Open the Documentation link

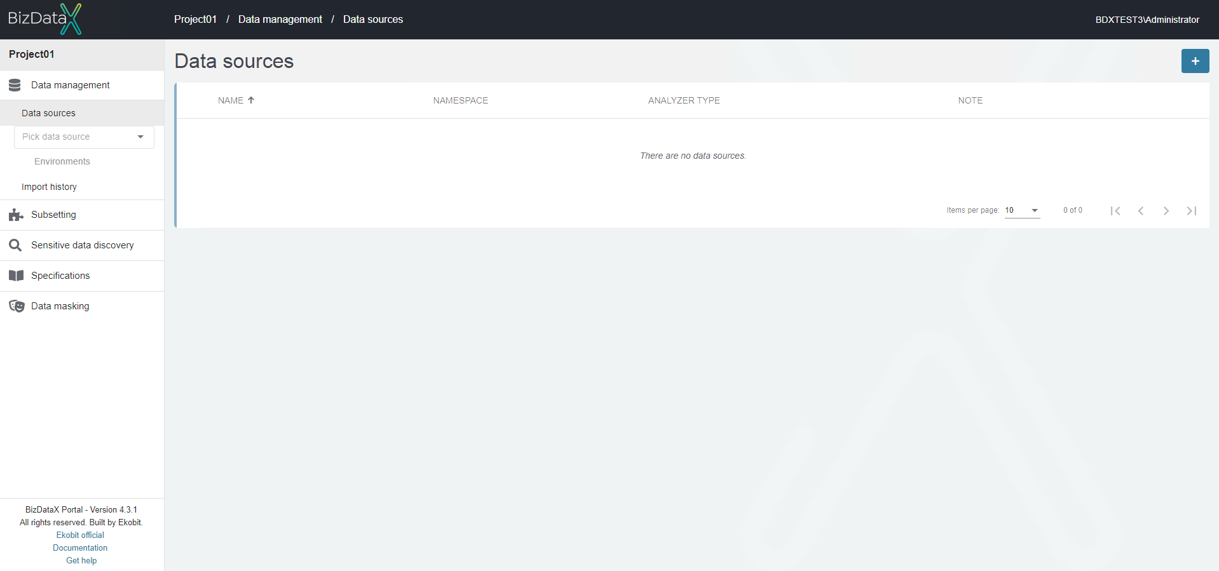pyautogui.click(x=80, y=548)
